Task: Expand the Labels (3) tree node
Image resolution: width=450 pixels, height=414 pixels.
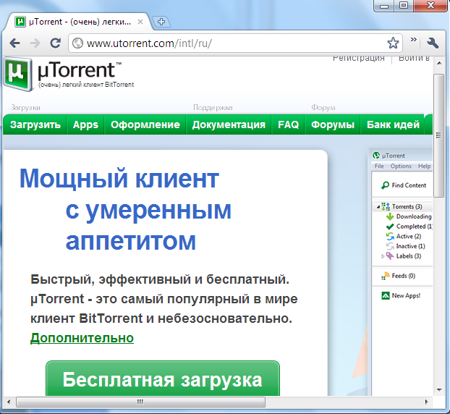Action: [383, 256]
